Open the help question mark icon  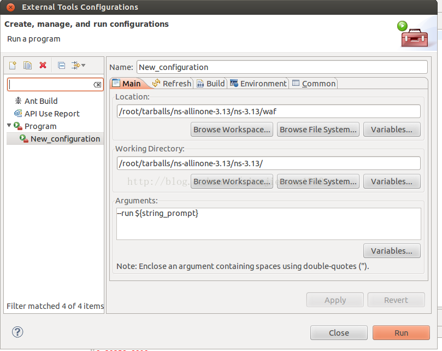click(17, 332)
